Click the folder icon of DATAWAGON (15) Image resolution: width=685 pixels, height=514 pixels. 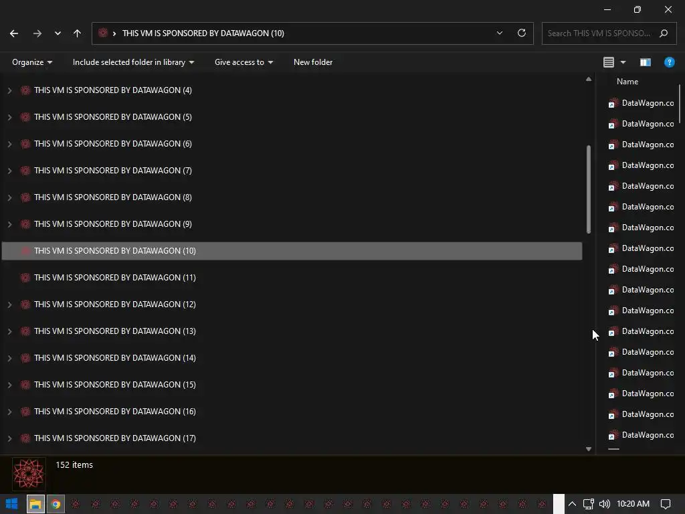click(25, 385)
